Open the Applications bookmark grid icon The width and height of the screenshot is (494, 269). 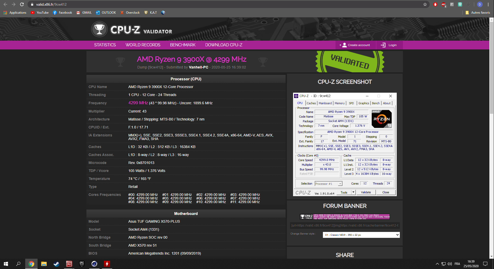(5, 13)
